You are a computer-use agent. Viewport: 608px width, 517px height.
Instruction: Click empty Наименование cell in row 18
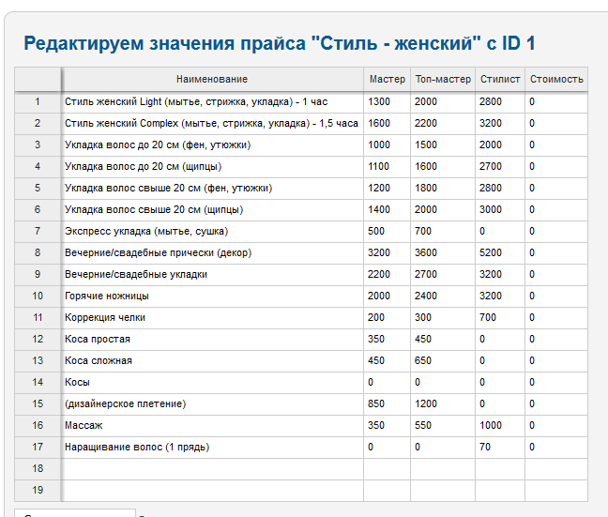pos(212,469)
